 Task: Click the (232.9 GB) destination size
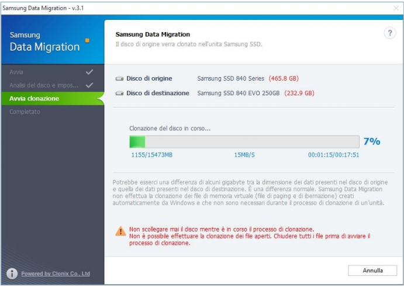pos(299,94)
